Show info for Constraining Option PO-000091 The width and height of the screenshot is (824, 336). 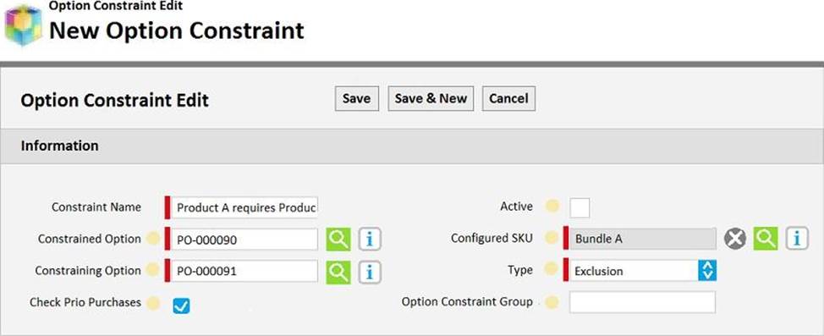370,272
